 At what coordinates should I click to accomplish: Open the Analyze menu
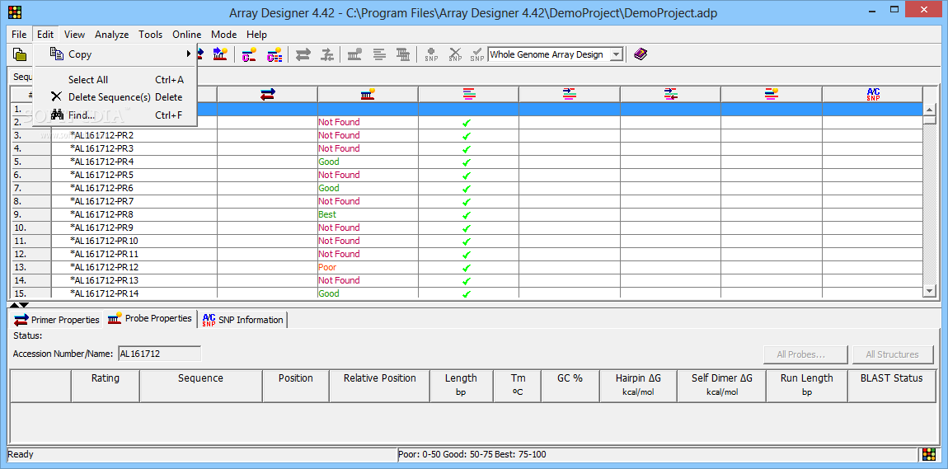tap(112, 35)
